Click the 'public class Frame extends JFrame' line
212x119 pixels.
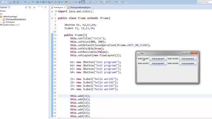coord(84,18)
